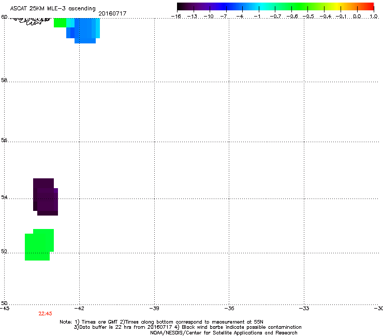Click the -0.5 colorbar label
This screenshot has width=383, height=336.
[x=308, y=17]
